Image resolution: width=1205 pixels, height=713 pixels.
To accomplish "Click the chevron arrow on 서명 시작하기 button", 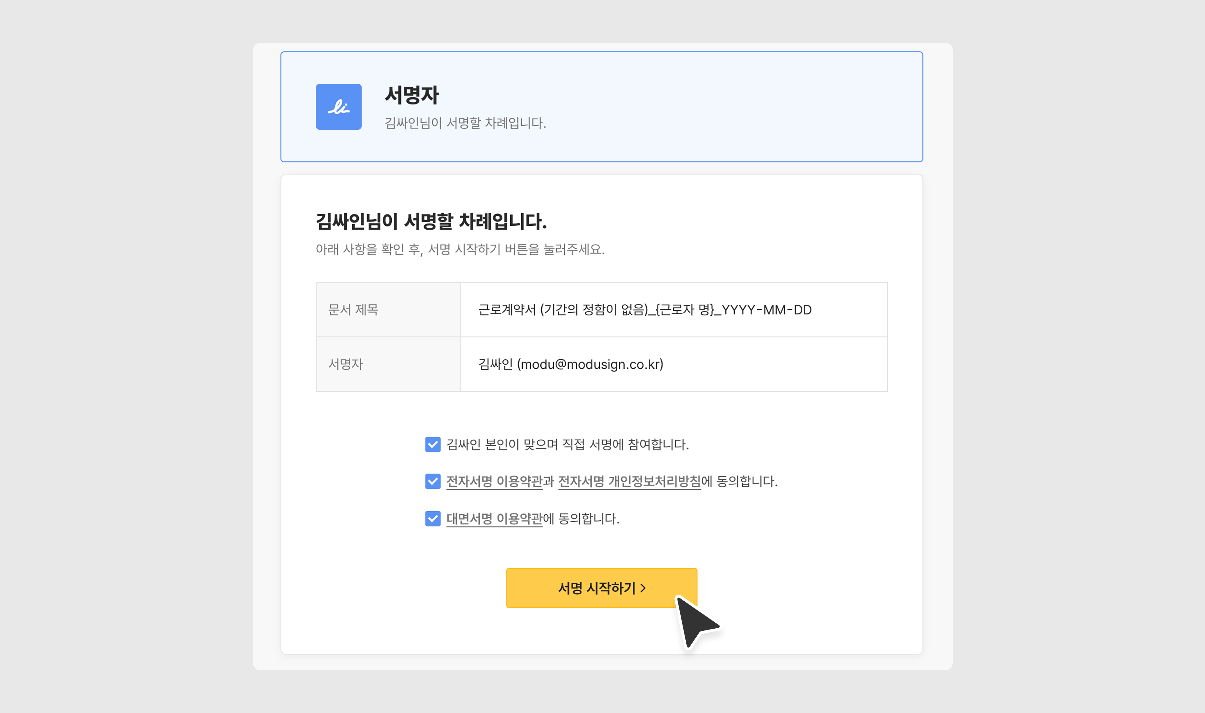I will 643,588.
